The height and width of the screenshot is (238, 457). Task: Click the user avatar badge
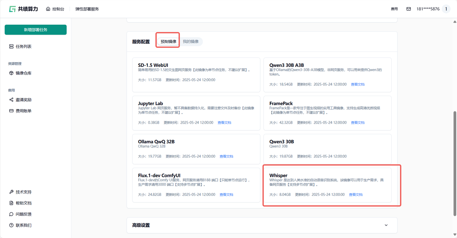pyautogui.click(x=446, y=9)
